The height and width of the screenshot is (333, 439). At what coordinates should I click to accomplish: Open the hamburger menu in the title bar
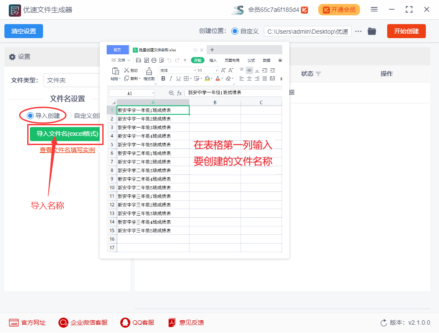point(374,10)
